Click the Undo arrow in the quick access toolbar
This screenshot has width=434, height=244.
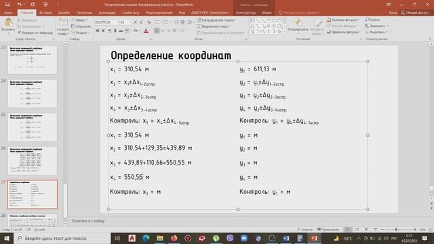click(x=19, y=5)
